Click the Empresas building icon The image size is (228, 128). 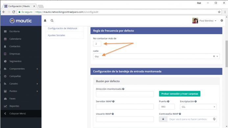pyautogui.click(x=5, y=54)
